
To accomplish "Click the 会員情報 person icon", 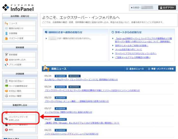I will click(7, 33).
